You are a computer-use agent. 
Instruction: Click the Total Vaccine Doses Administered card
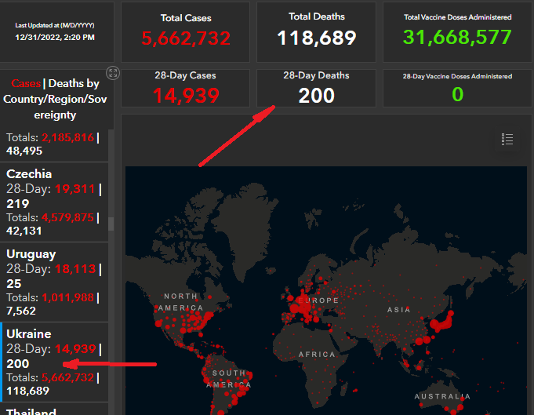(x=457, y=31)
